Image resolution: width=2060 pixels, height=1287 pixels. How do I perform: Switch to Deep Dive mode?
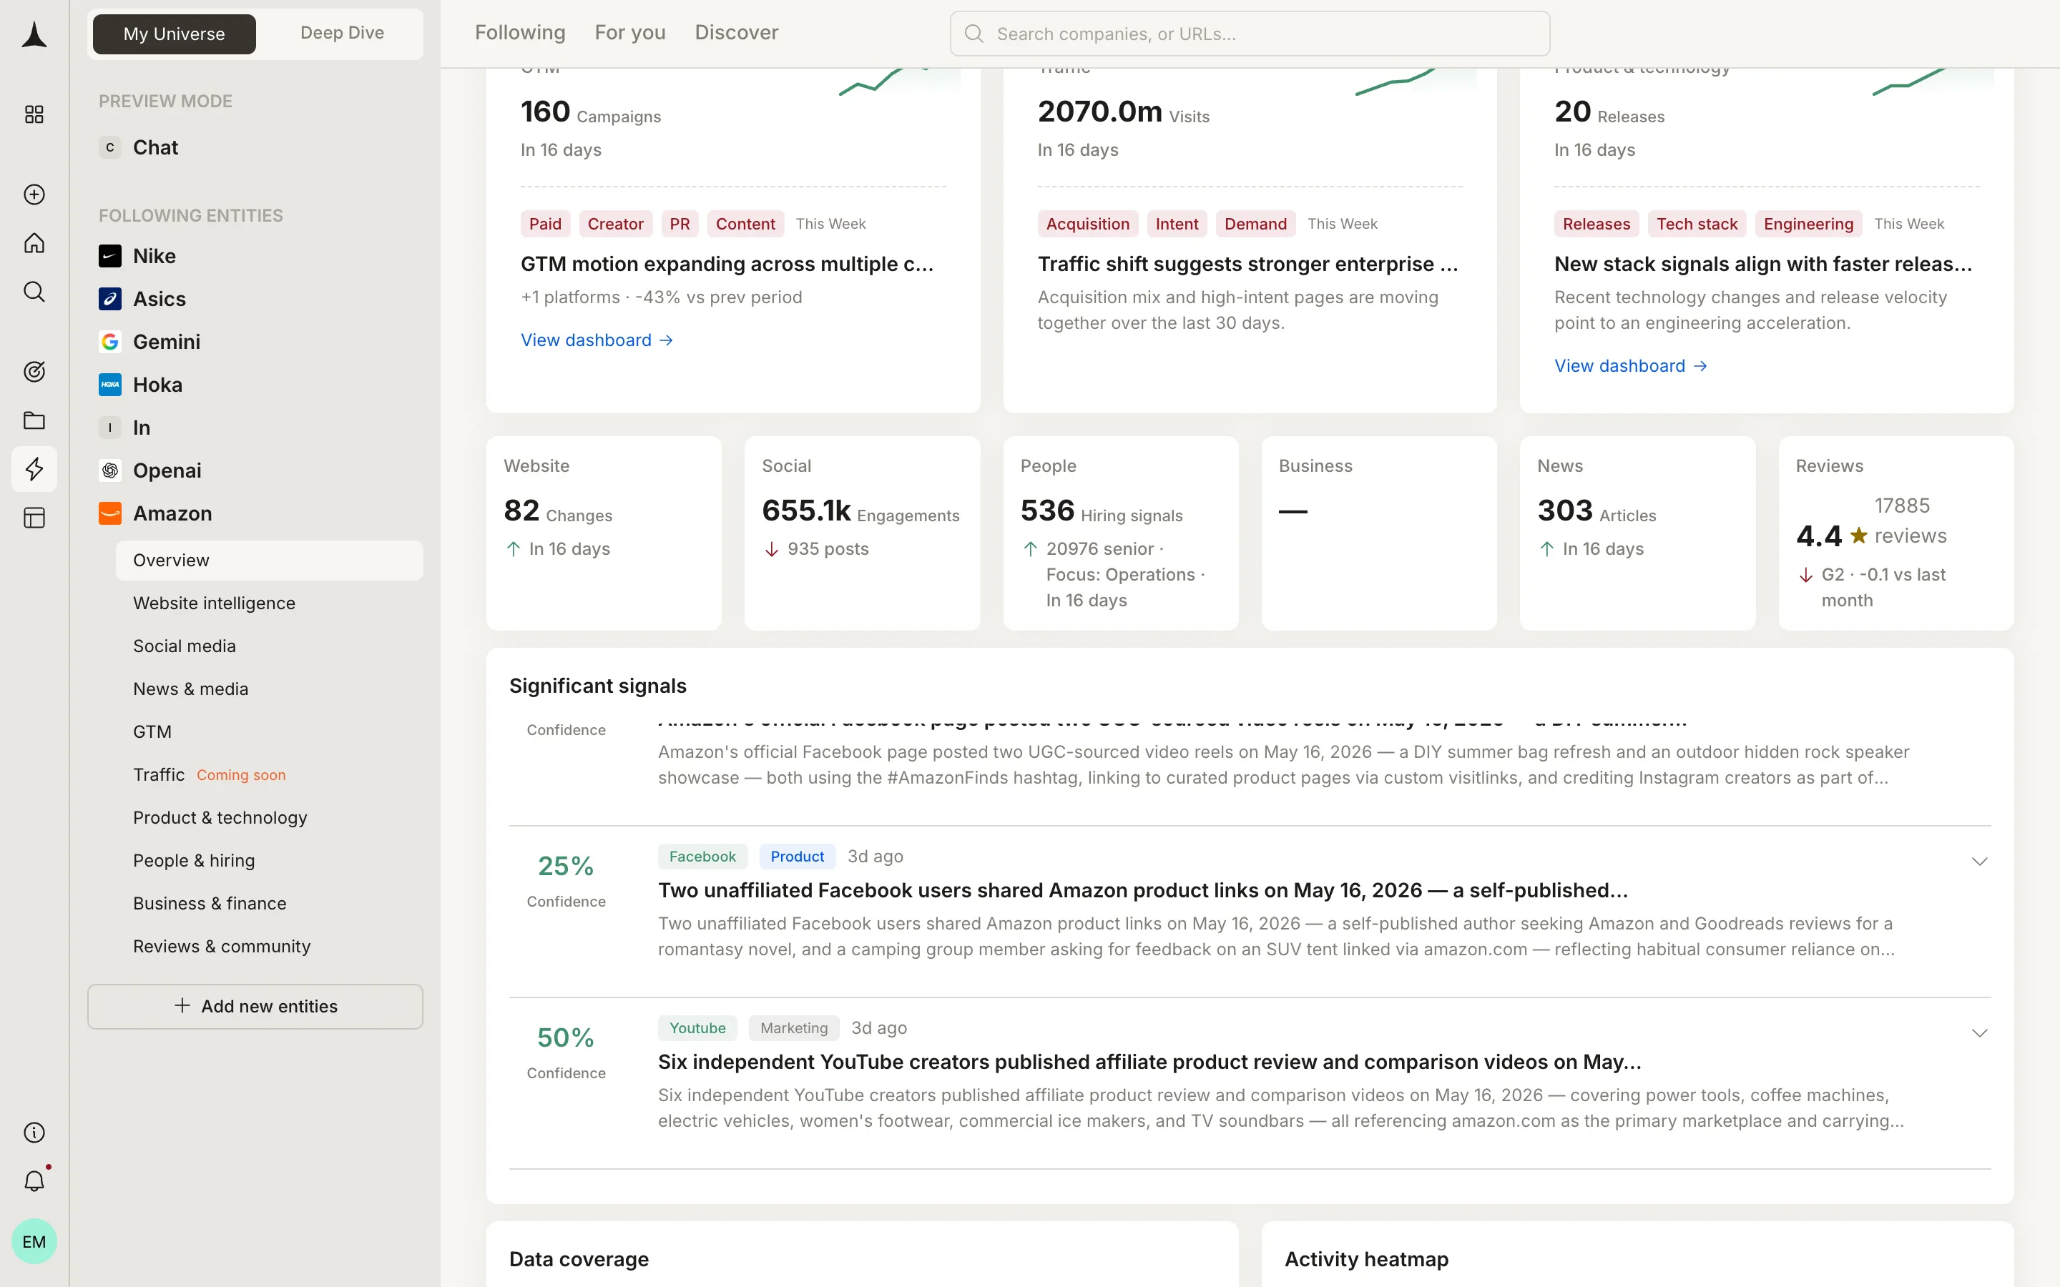[x=342, y=33]
